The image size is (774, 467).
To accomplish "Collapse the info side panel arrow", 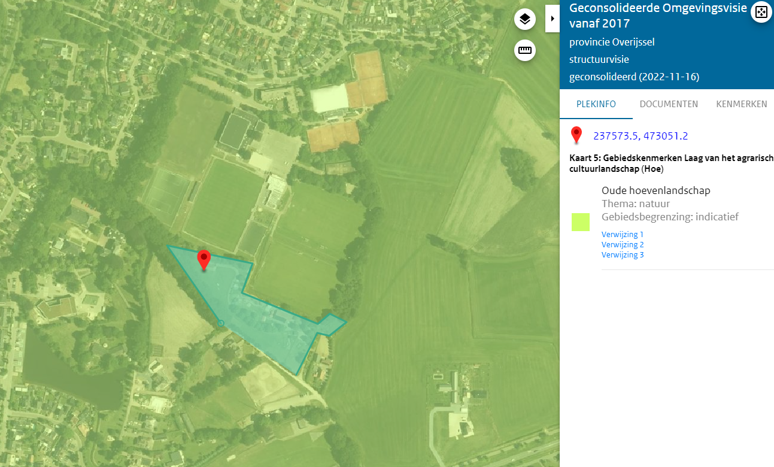I will 552,19.
